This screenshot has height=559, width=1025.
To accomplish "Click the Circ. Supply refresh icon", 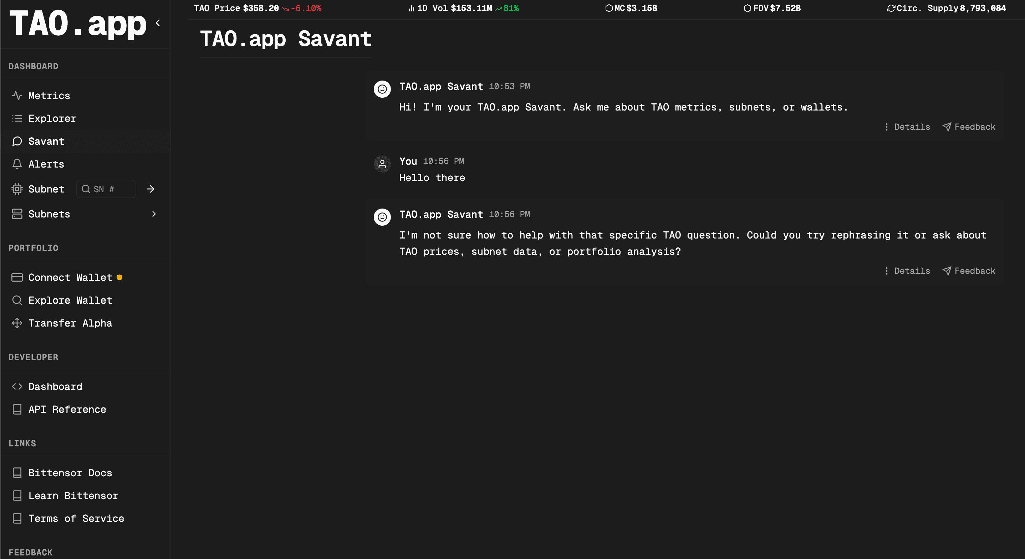I will tap(891, 7).
